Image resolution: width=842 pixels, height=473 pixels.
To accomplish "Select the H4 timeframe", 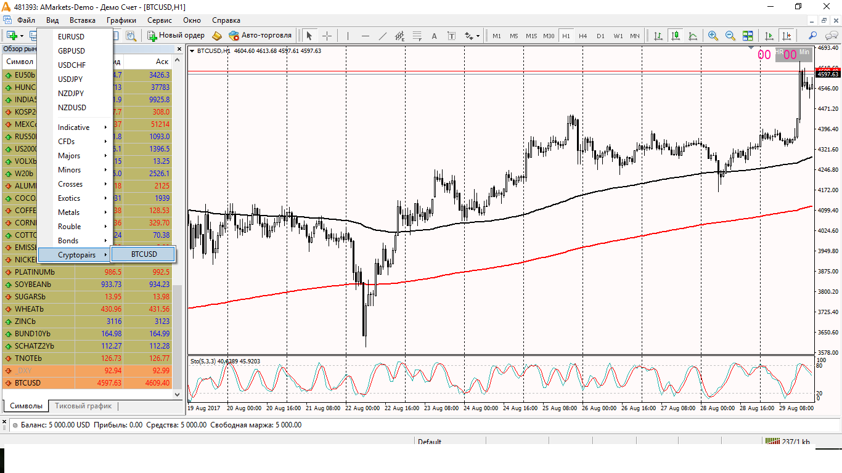I will (583, 36).
